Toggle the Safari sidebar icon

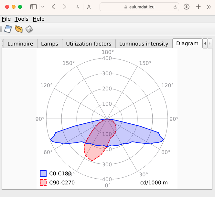(x=33, y=7)
